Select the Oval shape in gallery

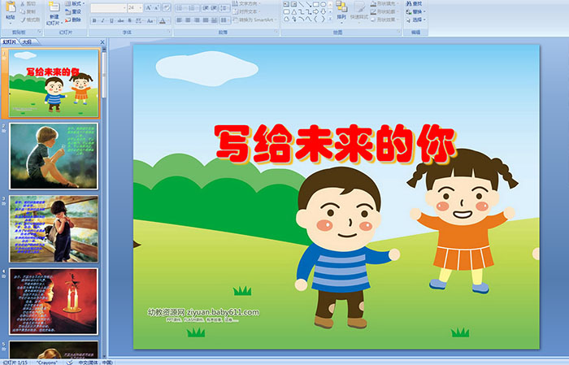point(323,4)
